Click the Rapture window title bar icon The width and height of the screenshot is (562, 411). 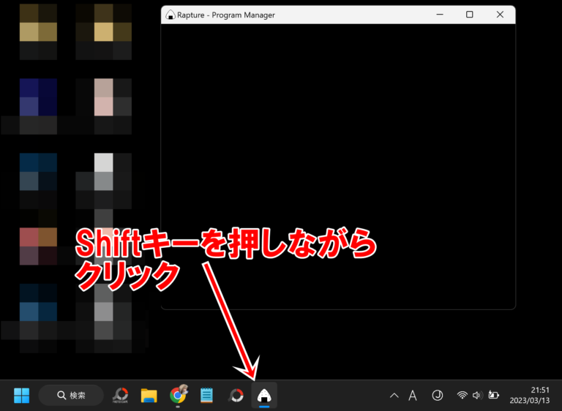[x=170, y=15]
